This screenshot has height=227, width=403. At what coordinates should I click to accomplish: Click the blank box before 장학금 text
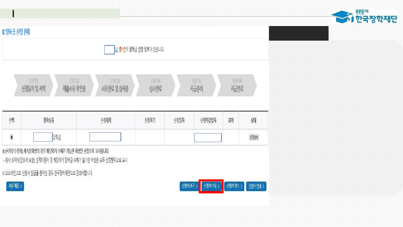click(x=43, y=137)
